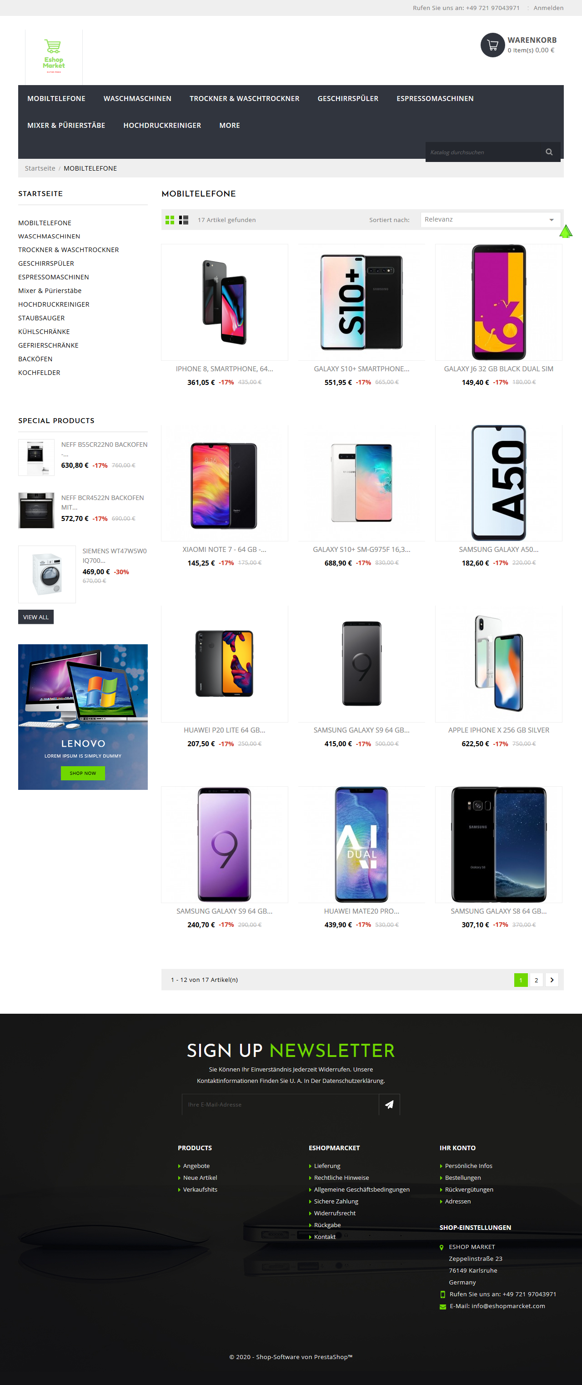Click the newsletter email address field

pos(281,1104)
